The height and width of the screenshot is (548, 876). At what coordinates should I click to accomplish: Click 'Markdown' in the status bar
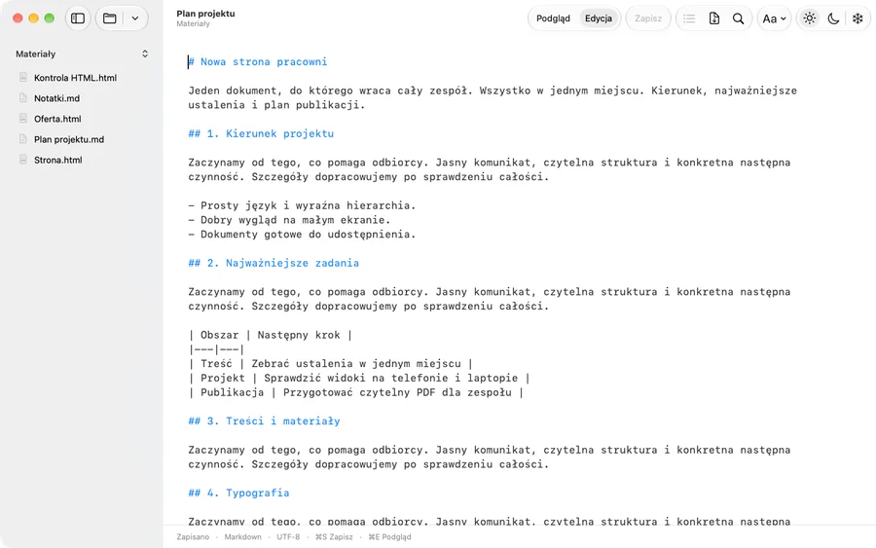tap(242, 537)
